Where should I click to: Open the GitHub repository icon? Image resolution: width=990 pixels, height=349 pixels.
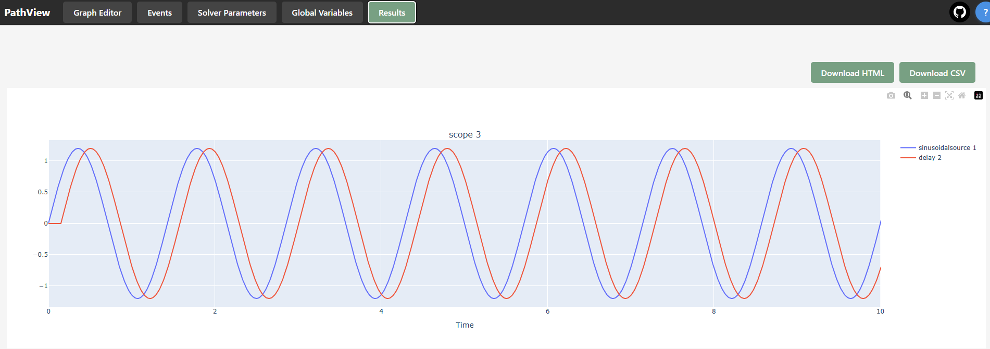(x=960, y=12)
